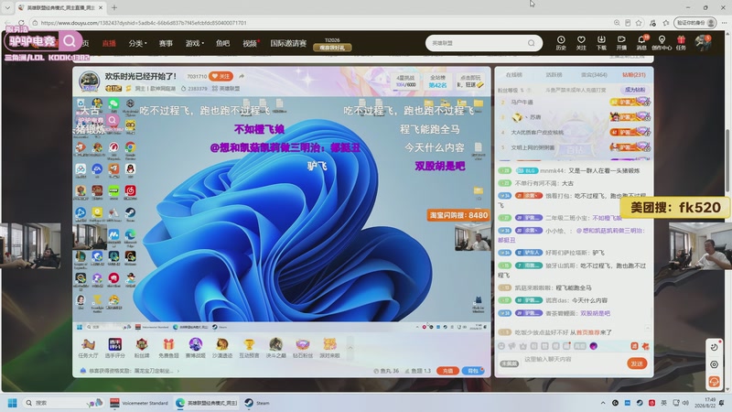Switch to the 贵宾(3464) tab

click(594, 75)
